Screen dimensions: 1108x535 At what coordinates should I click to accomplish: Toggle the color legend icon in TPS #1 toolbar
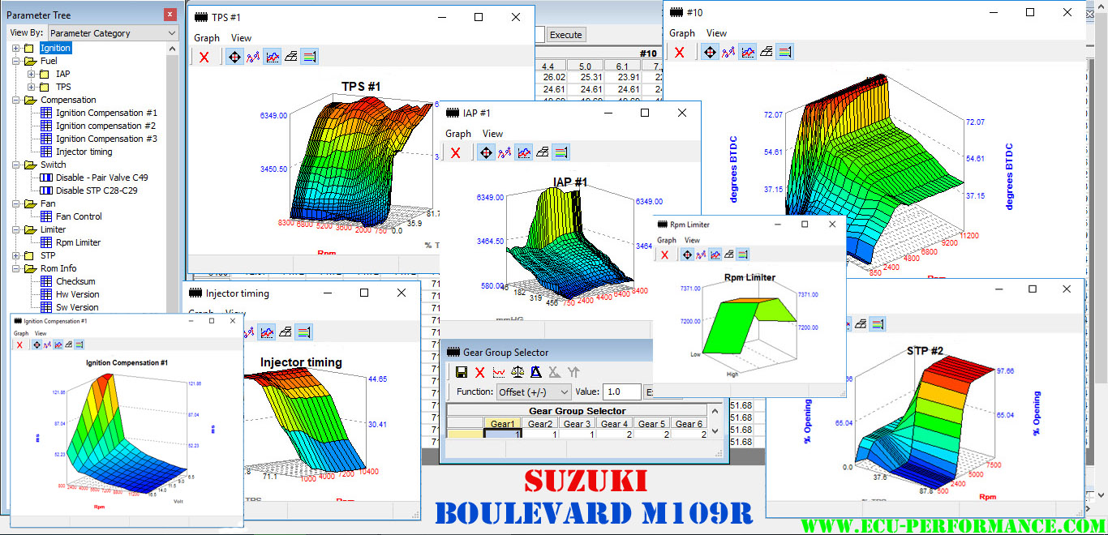point(309,57)
